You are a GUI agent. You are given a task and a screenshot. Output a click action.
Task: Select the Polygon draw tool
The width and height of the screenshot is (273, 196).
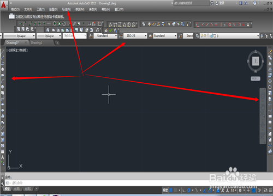3,69
